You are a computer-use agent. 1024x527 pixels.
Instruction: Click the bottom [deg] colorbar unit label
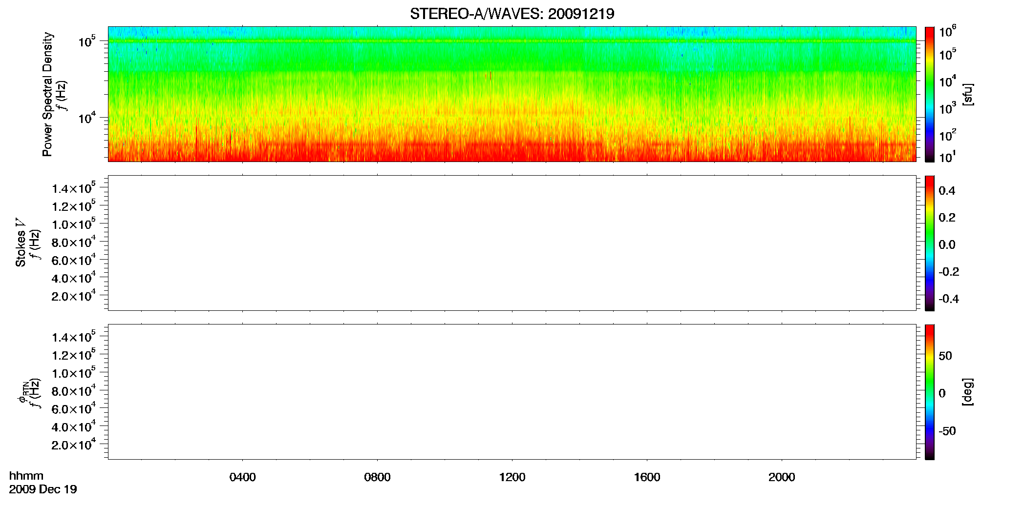click(968, 392)
